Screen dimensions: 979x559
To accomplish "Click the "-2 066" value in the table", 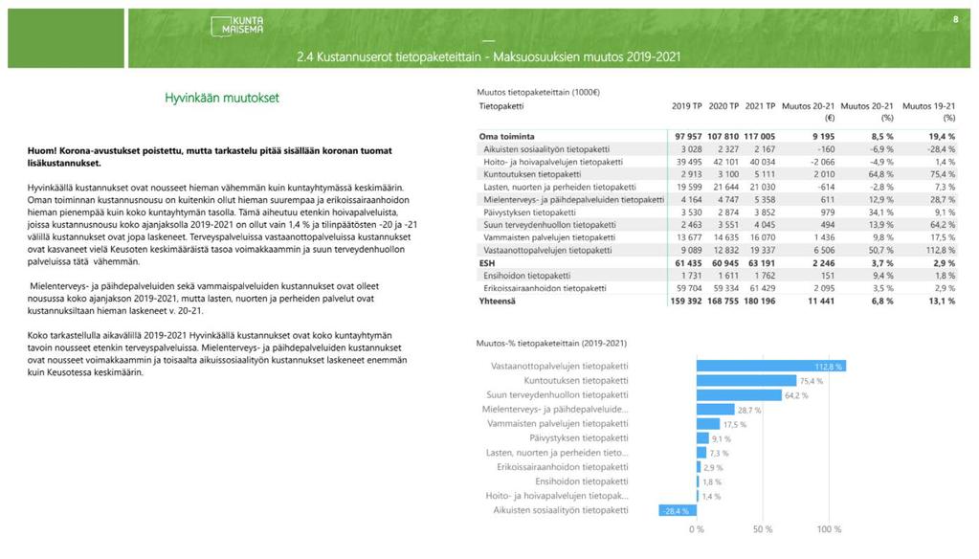I will (823, 162).
